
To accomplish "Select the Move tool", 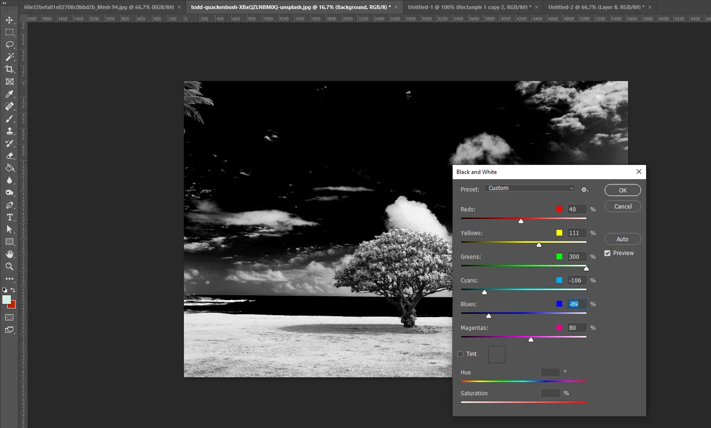I will 9,20.
